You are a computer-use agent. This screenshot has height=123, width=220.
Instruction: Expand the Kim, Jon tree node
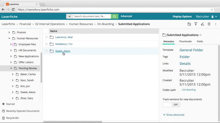tap(13, 86)
